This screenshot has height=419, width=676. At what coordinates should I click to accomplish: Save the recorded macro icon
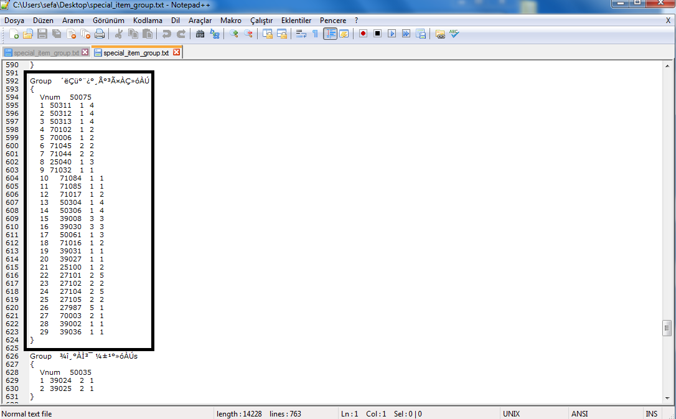[421, 33]
